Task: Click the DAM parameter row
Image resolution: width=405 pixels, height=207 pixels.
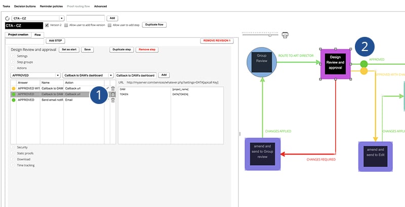Action: pyautogui.click(x=171, y=89)
